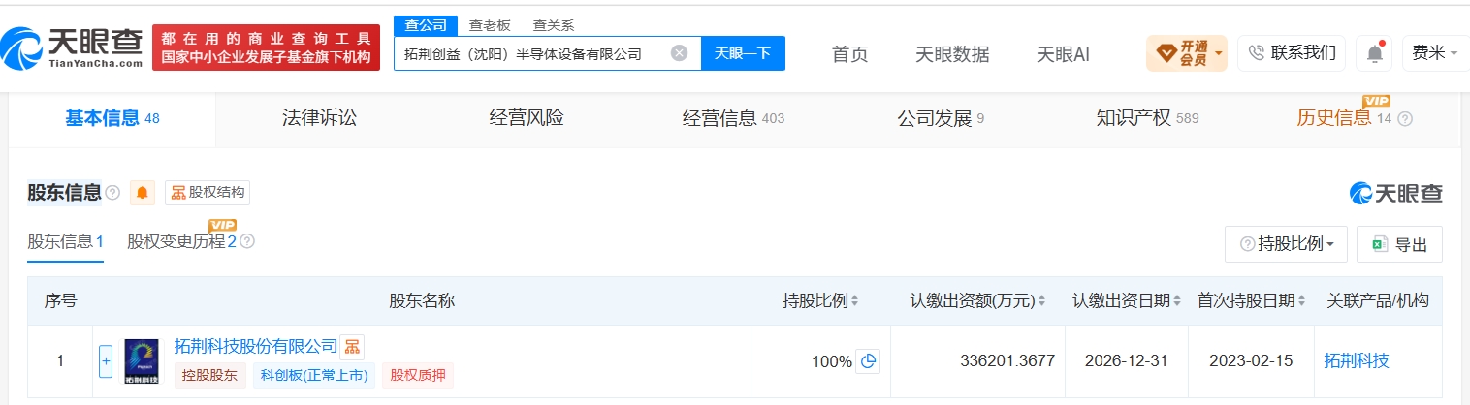Click the 2023-02-15 date cell

(x=1251, y=361)
